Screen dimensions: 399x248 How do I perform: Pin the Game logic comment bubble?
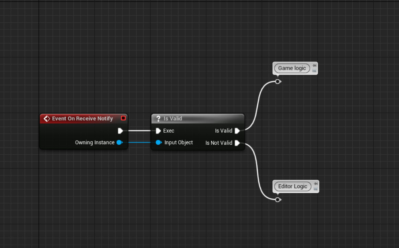click(315, 66)
